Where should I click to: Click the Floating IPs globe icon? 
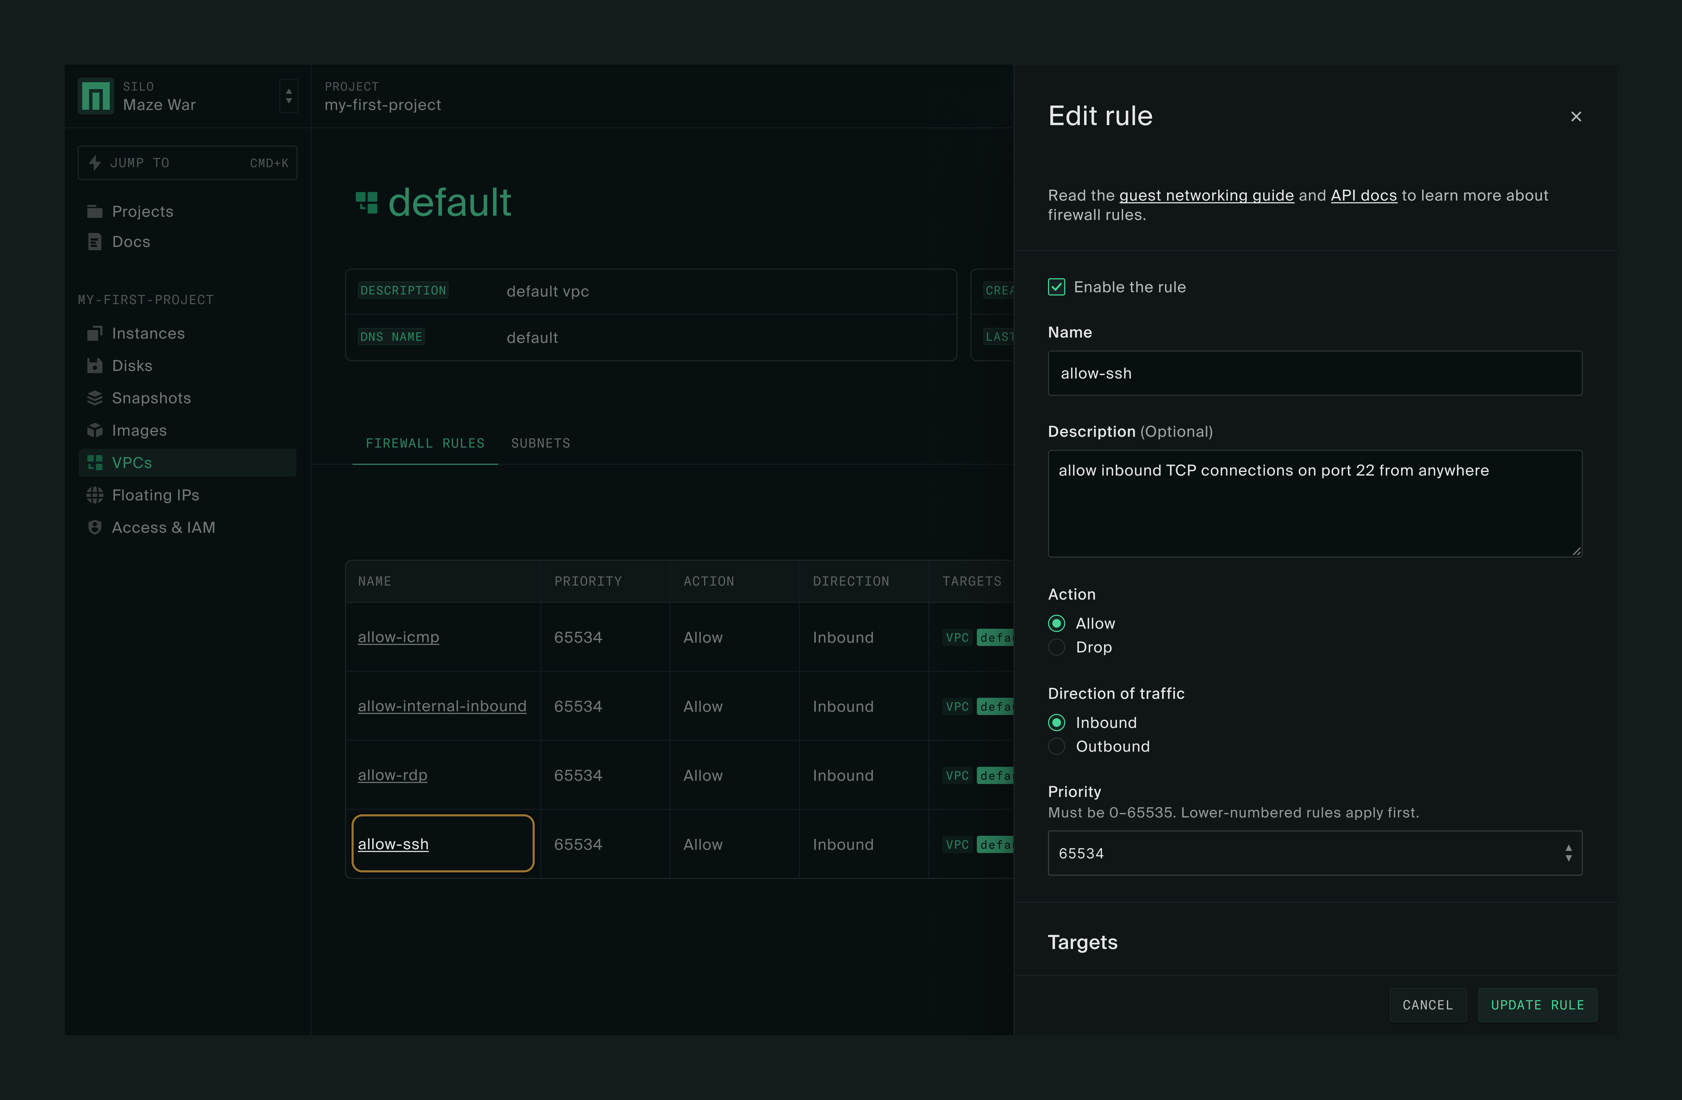coord(95,495)
